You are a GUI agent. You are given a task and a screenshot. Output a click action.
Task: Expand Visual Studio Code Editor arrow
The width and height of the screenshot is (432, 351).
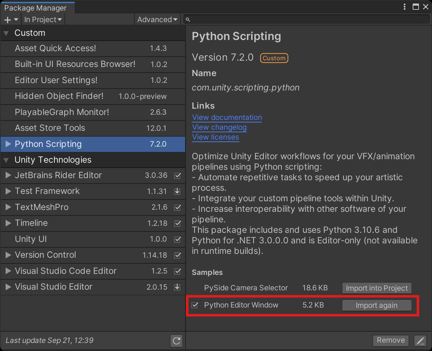click(8, 271)
